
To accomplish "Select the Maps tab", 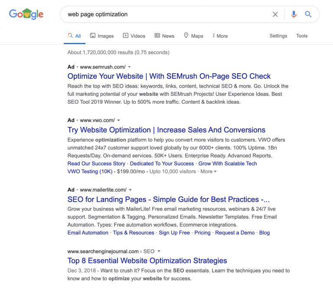I will pyautogui.click(x=193, y=36).
